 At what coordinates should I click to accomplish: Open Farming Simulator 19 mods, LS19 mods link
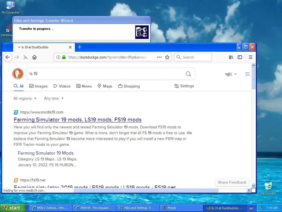(x=78, y=120)
